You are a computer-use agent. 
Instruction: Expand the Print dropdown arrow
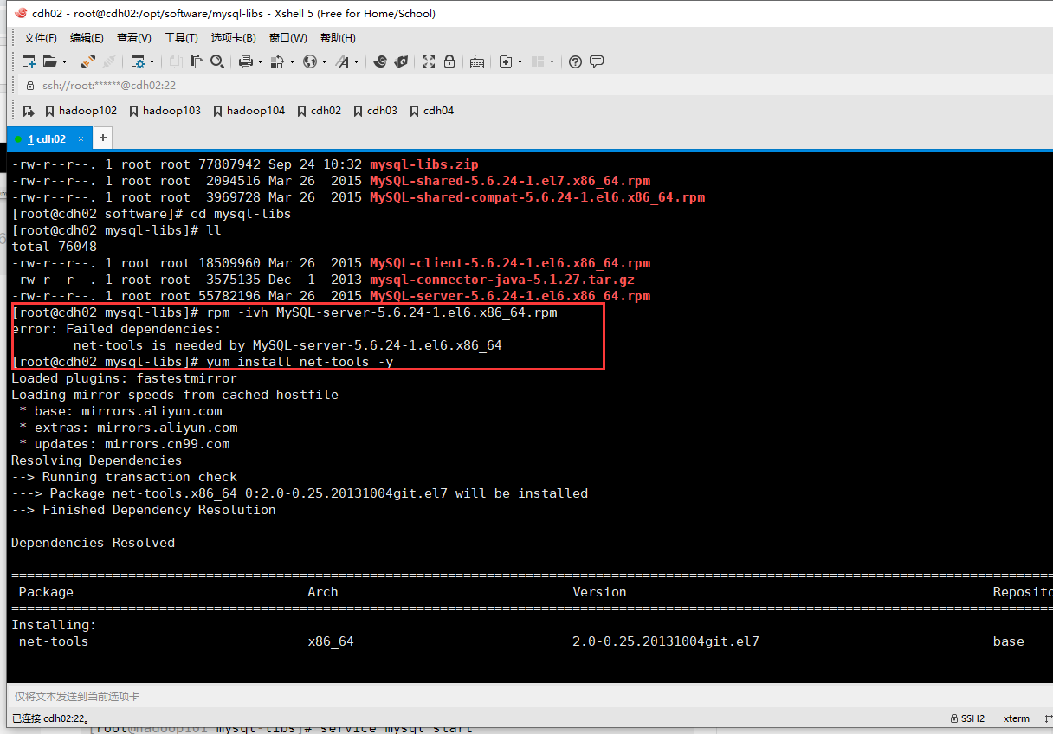point(259,61)
